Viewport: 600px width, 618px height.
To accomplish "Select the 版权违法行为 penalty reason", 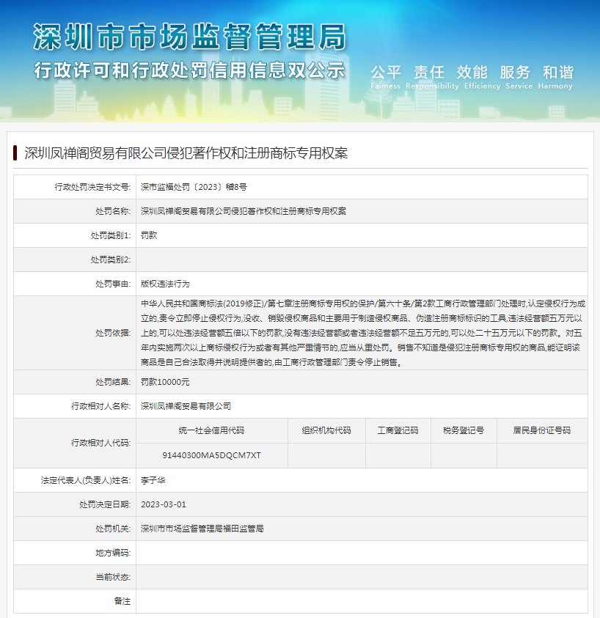I will (165, 284).
